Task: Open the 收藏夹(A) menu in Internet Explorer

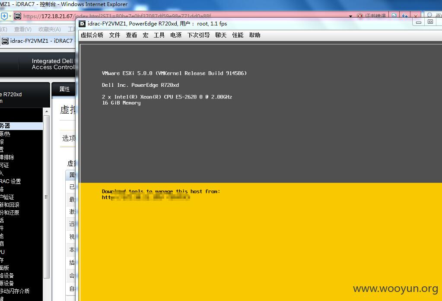Action: (x=50, y=29)
